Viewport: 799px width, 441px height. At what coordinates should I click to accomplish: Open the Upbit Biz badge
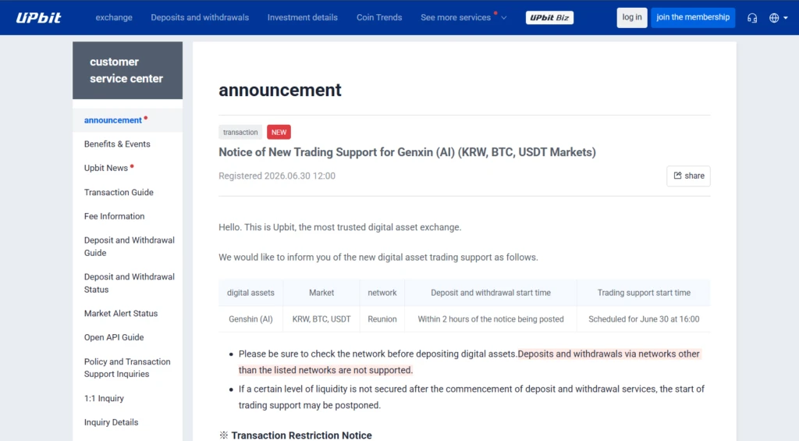[x=549, y=18]
